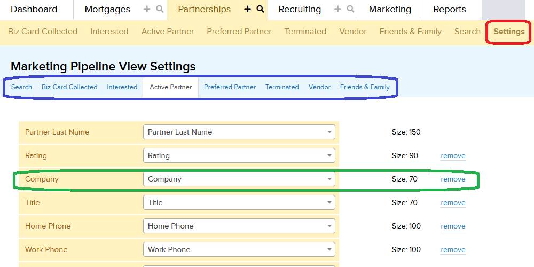534x267 pixels.
Task: Click the plus icon next to Recruiting
Action: click(337, 9)
